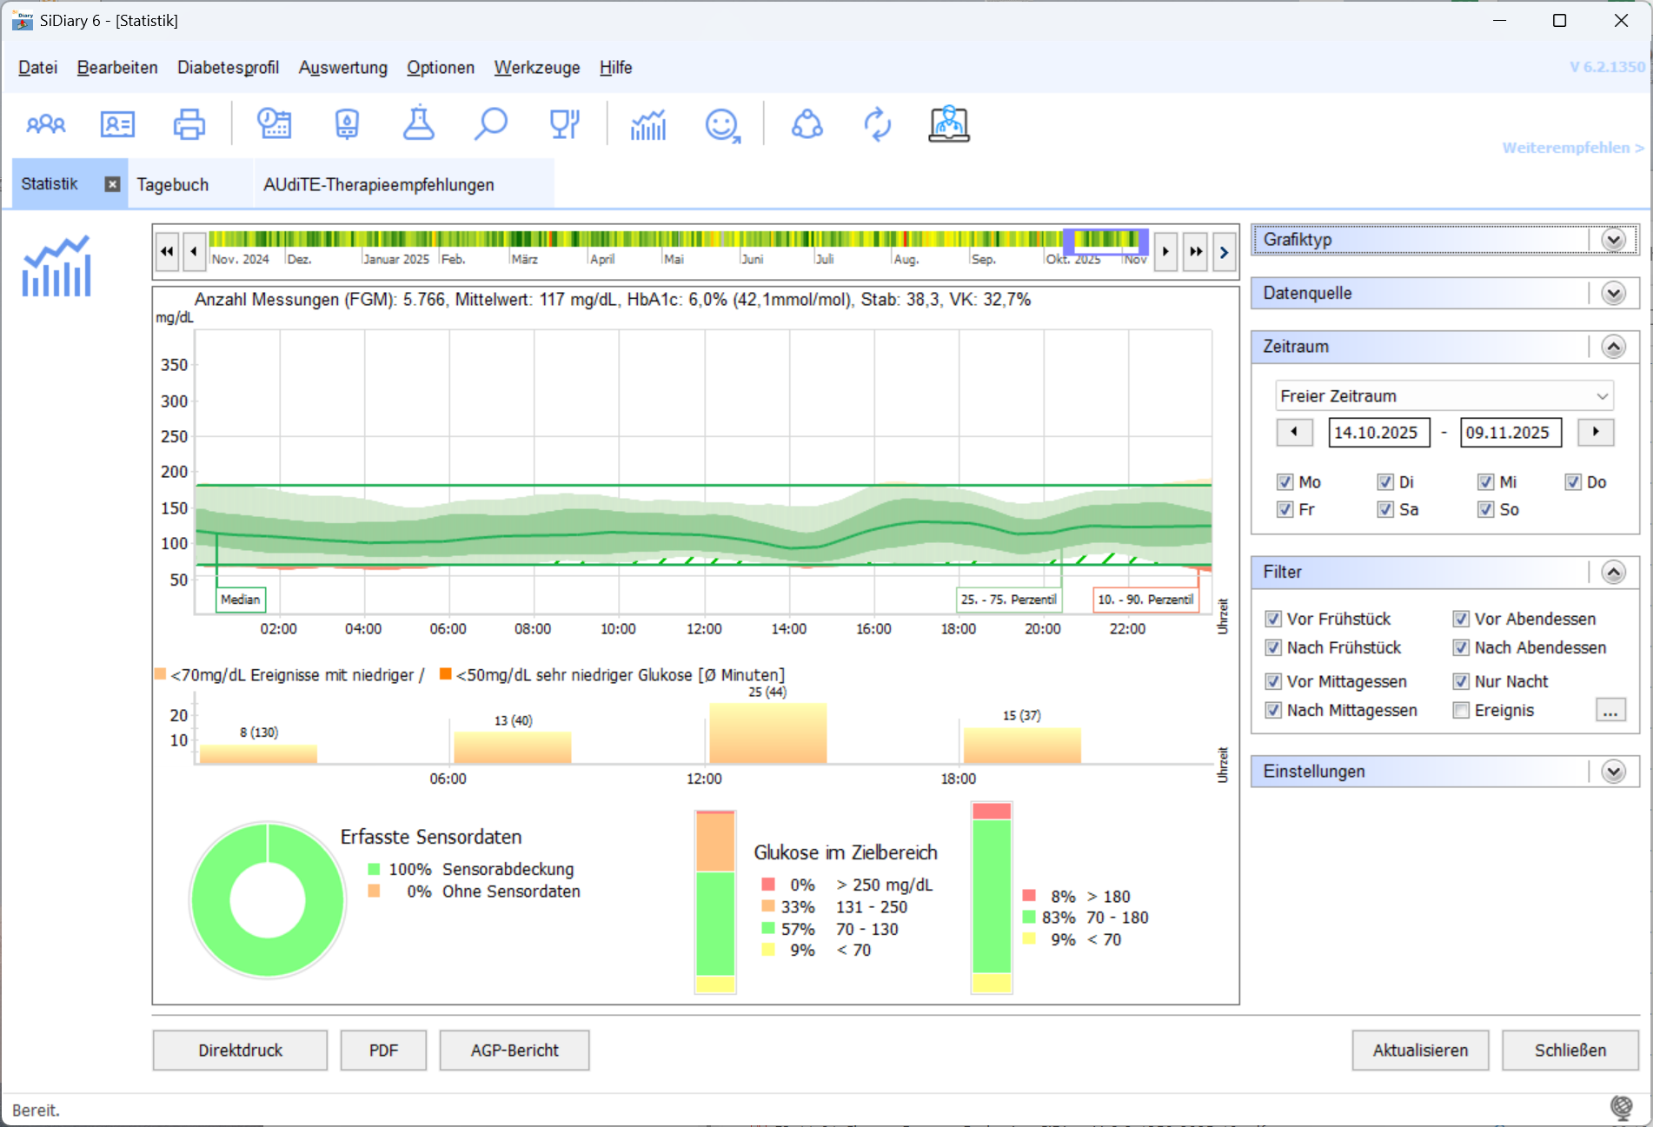Screen dimensions: 1653x1127
Task: Click the patient group icon
Action: (x=45, y=123)
